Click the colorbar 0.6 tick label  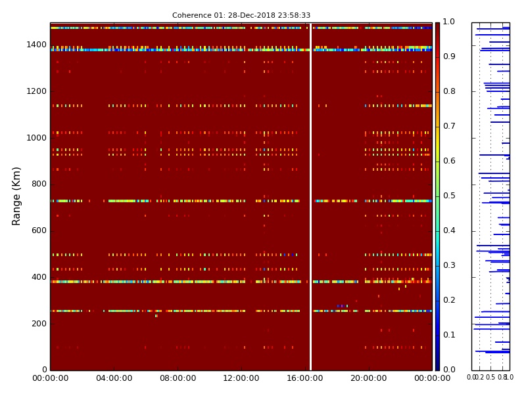pyautogui.click(x=449, y=161)
